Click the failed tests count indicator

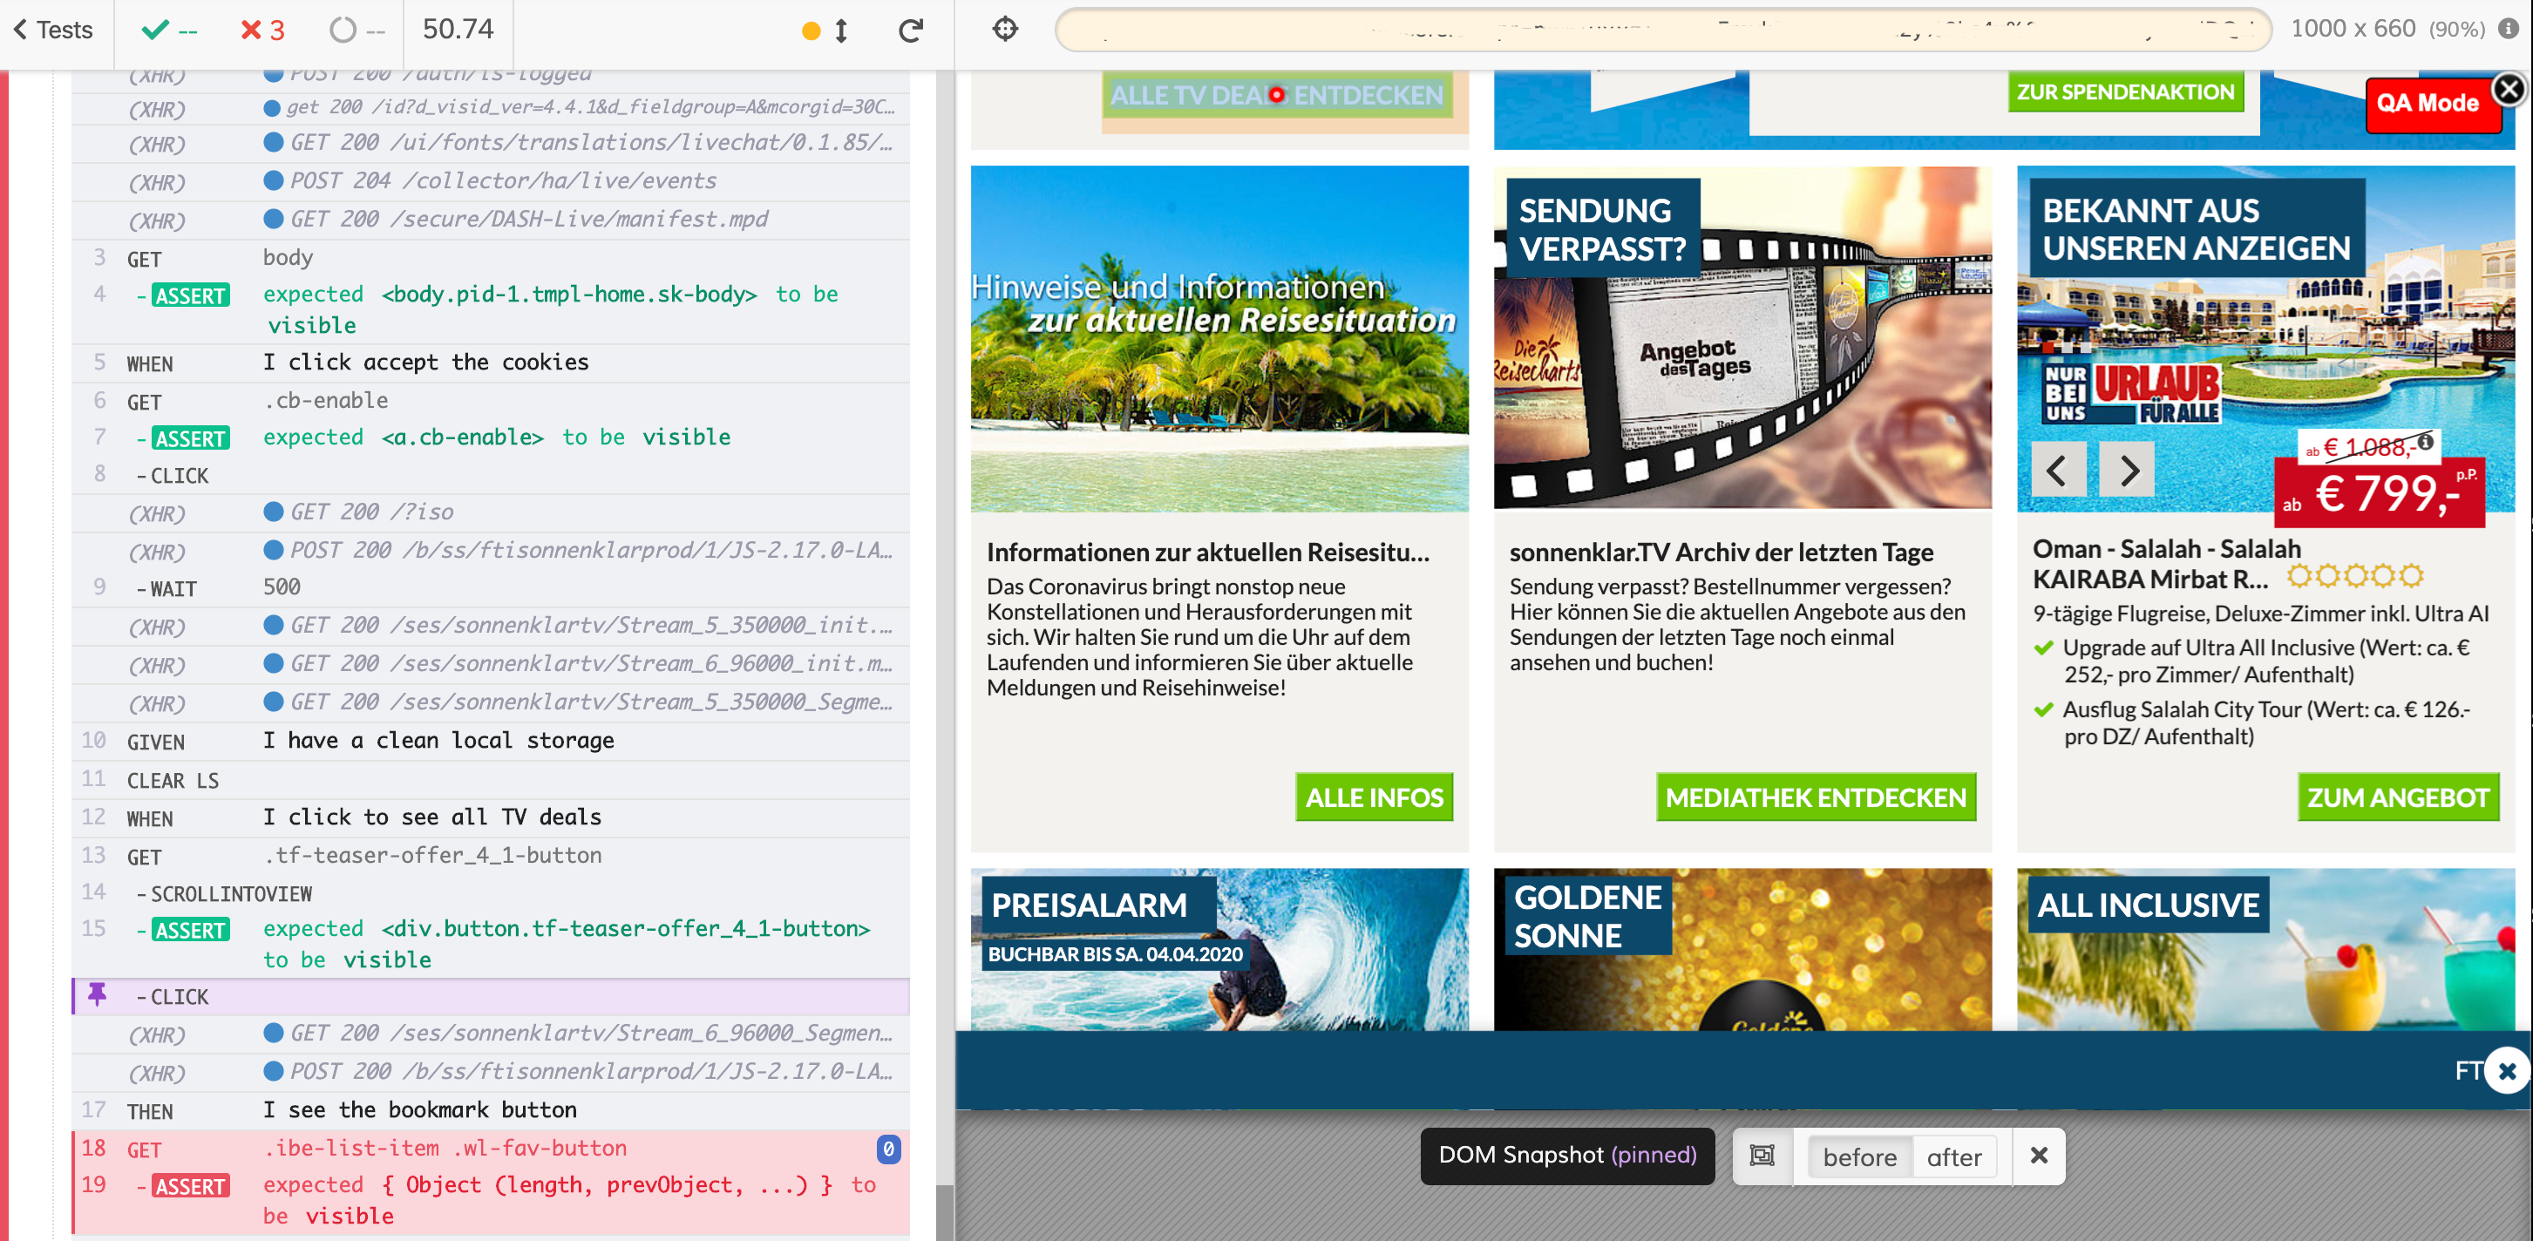(262, 31)
